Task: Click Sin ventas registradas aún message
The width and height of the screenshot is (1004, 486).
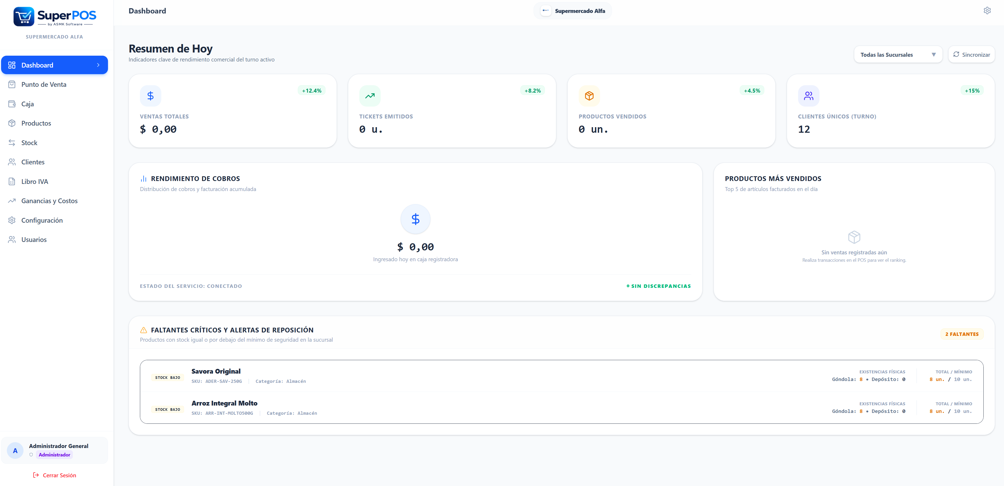Action: click(854, 252)
